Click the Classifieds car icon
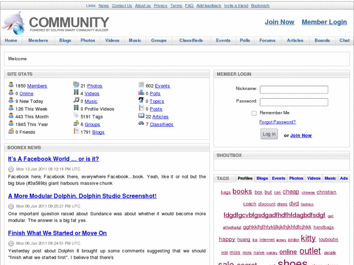Screen dimensions: 354x265 (141, 124)
